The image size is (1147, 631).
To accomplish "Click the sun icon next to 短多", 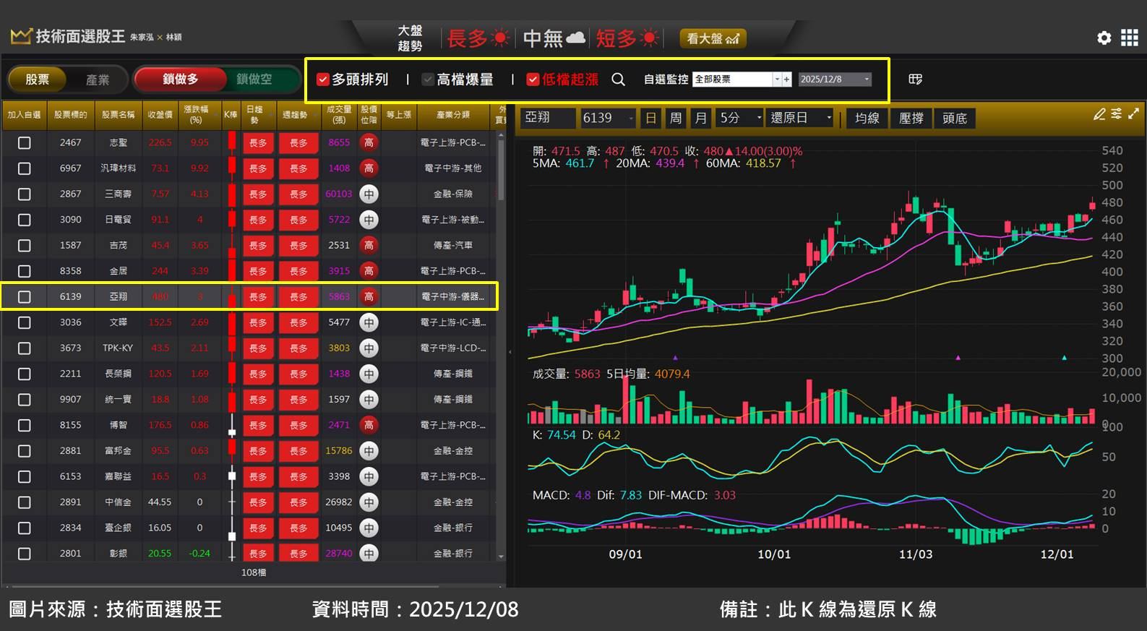I will [x=650, y=38].
